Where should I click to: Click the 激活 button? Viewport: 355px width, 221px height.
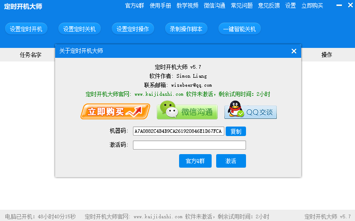tap(231, 161)
